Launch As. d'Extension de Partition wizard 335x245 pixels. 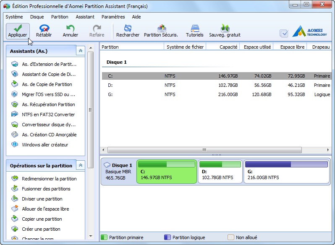coord(44,64)
